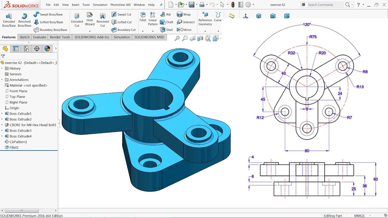This screenshot has width=388, height=218.
Task: Switch to the PropertyManager panel tab
Action: point(16,49)
